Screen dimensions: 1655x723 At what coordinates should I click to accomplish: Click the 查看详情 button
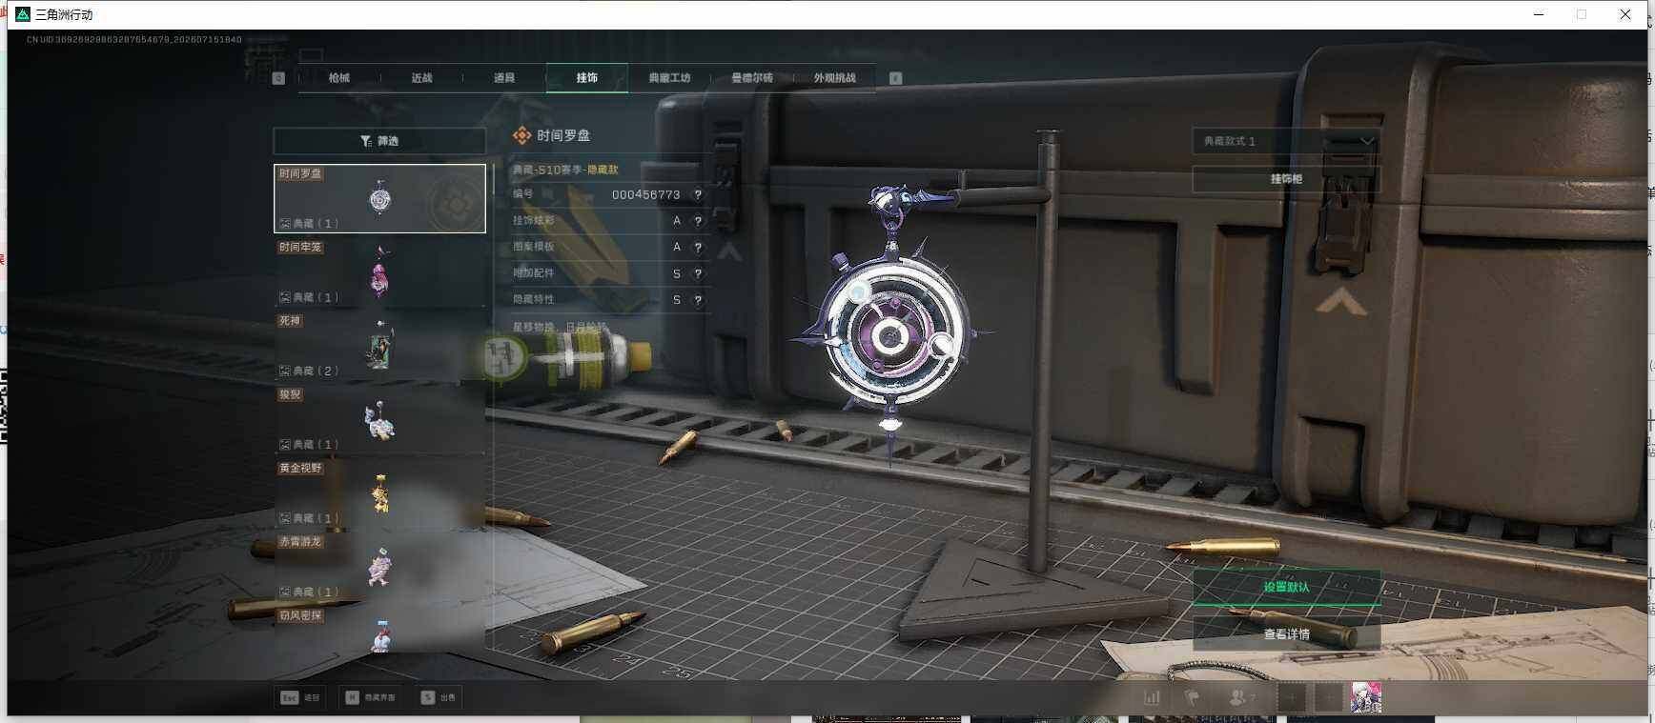(x=1286, y=633)
